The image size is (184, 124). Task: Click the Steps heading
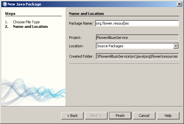(x=10, y=14)
